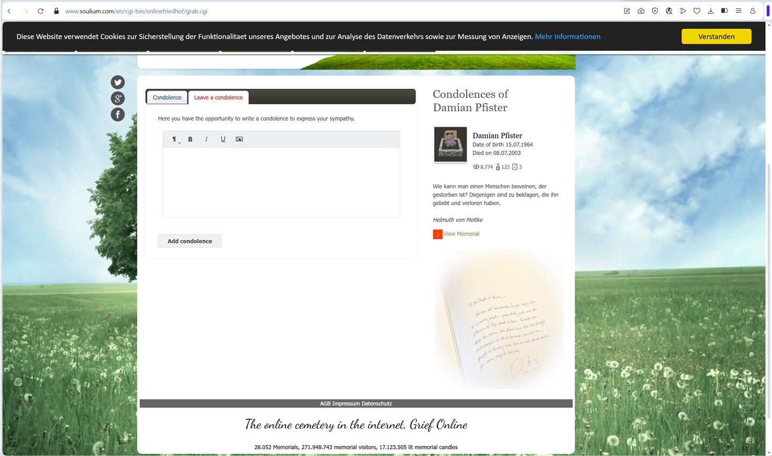Share the page on Google Plus
The image size is (772, 456).
[118, 98]
